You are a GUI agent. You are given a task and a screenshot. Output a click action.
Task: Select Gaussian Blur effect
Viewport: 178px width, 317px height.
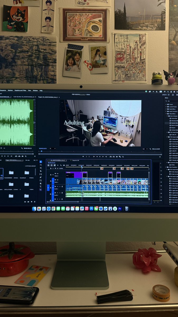pos(175,123)
